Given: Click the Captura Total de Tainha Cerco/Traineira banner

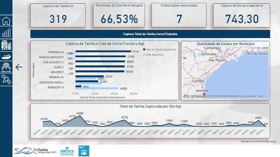Looking at the screenshot, I should [150, 34].
